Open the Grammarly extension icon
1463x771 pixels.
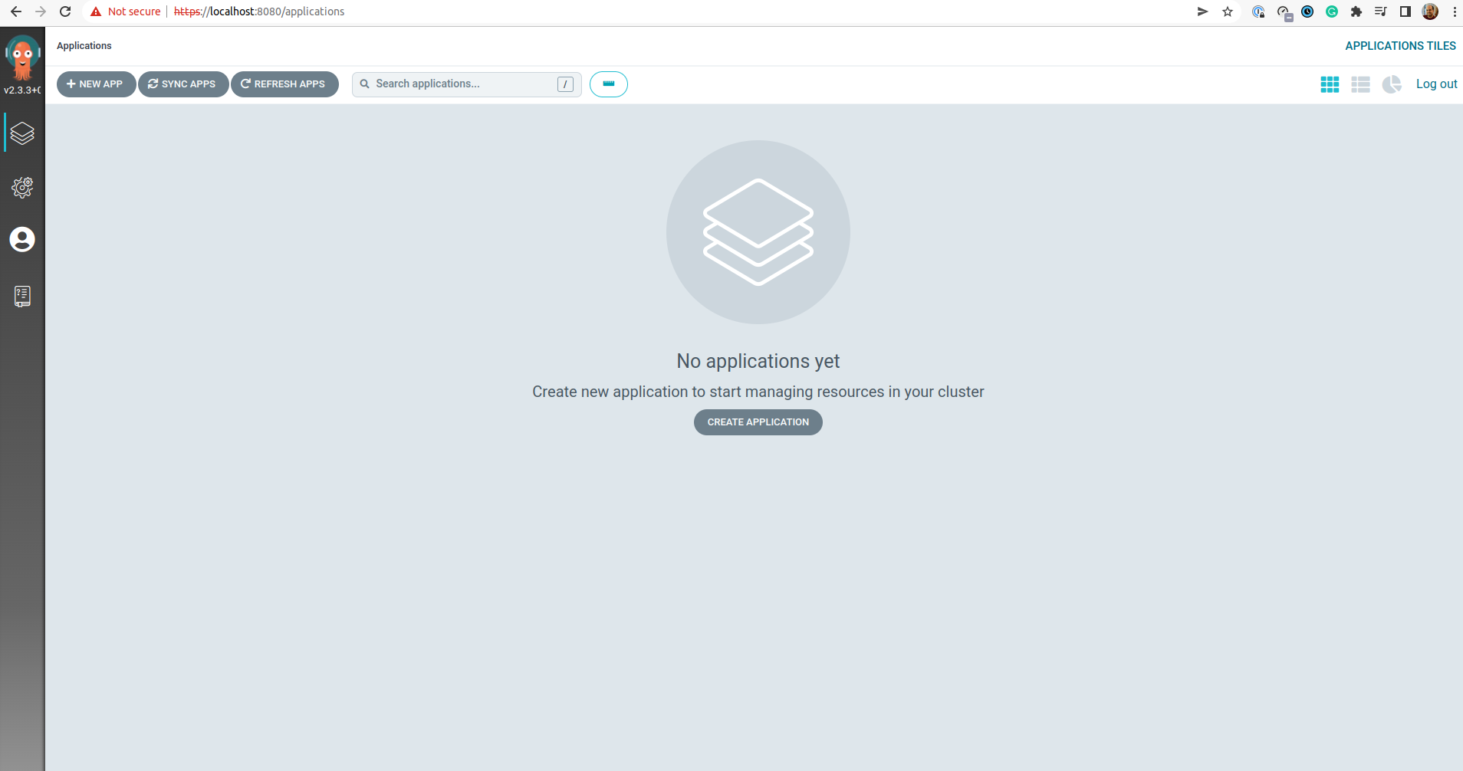pyautogui.click(x=1332, y=11)
